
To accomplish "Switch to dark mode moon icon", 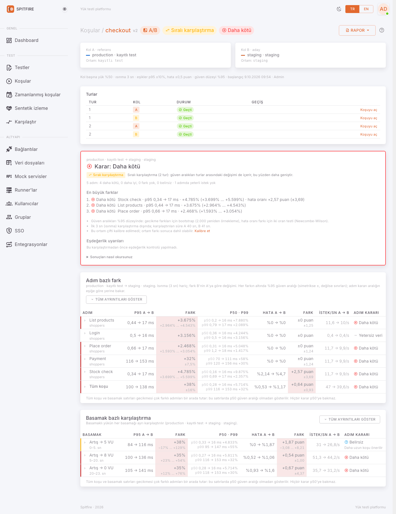I will click(339, 9).
